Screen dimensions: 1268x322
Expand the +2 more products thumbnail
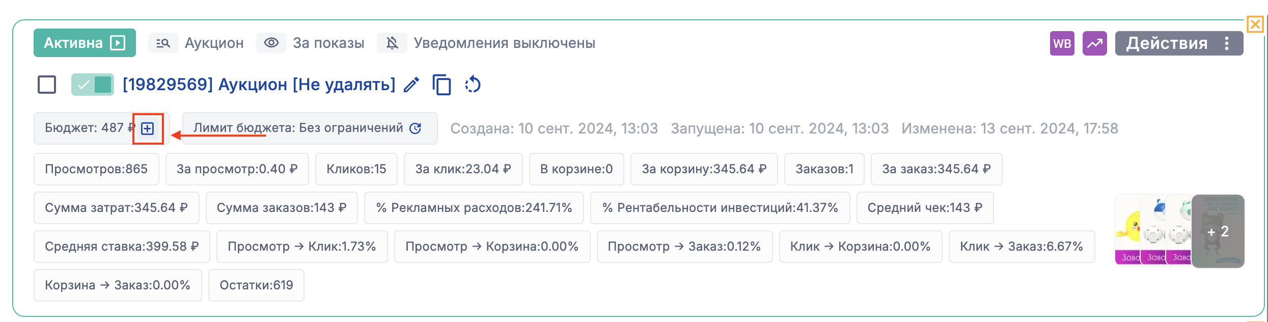1218,231
